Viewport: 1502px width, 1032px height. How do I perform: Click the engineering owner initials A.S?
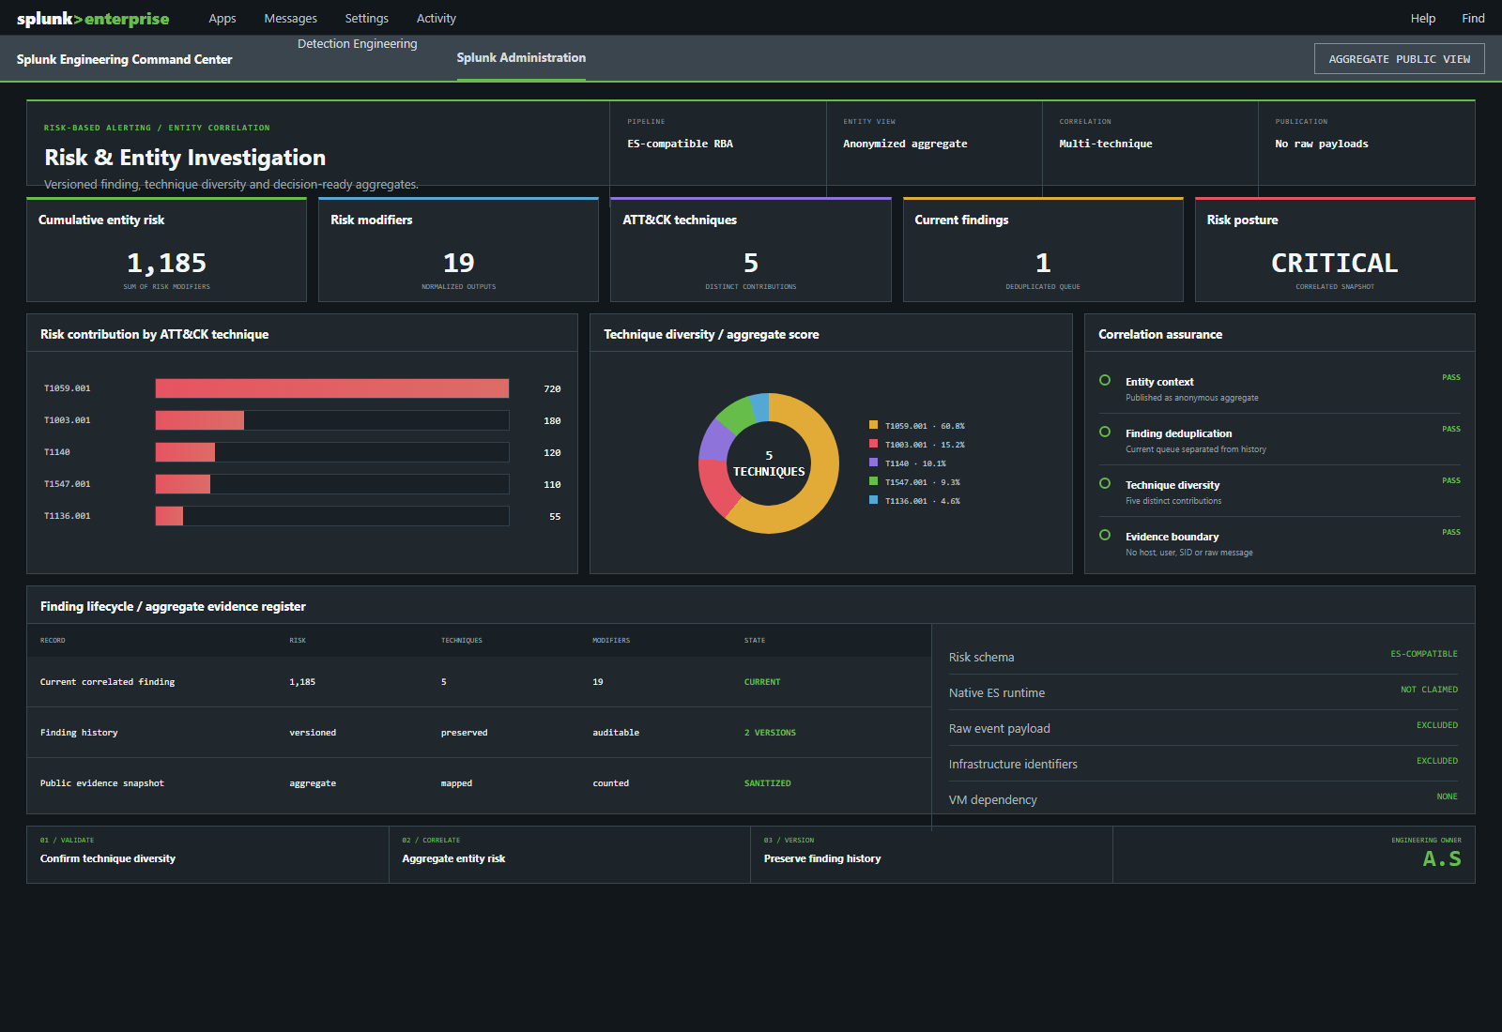[1442, 858]
